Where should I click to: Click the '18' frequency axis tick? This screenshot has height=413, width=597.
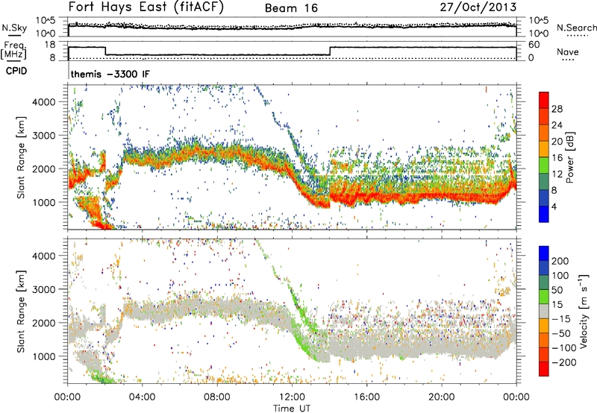49,45
